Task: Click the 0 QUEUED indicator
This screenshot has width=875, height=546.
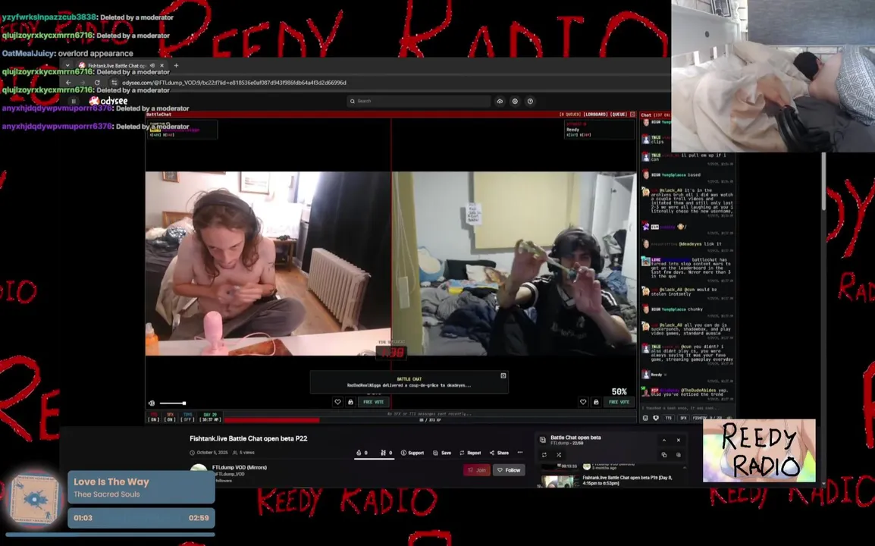Action: tap(569, 115)
